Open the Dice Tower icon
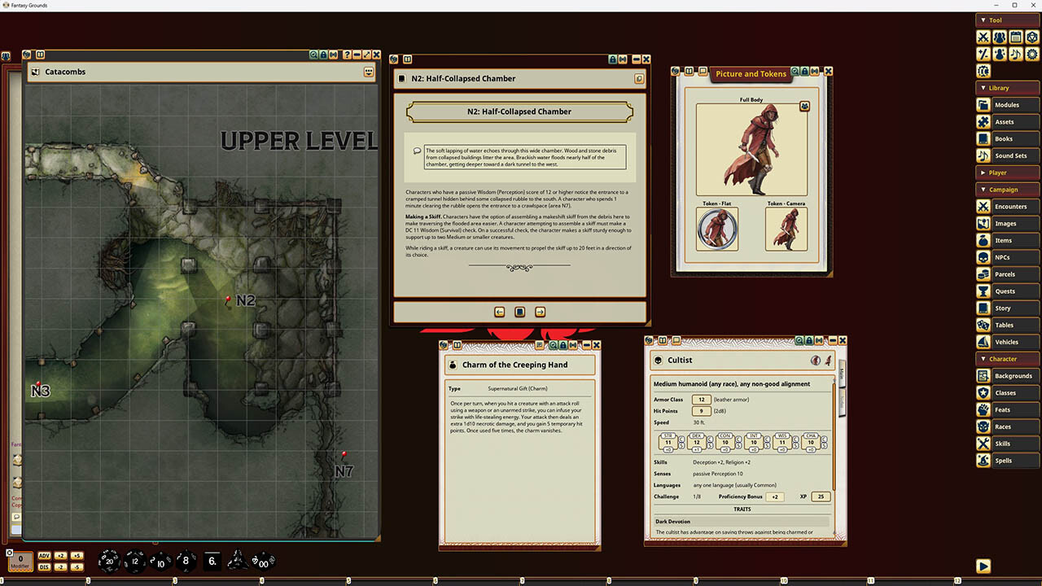This screenshot has height=586, width=1042. click(x=1032, y=37)
